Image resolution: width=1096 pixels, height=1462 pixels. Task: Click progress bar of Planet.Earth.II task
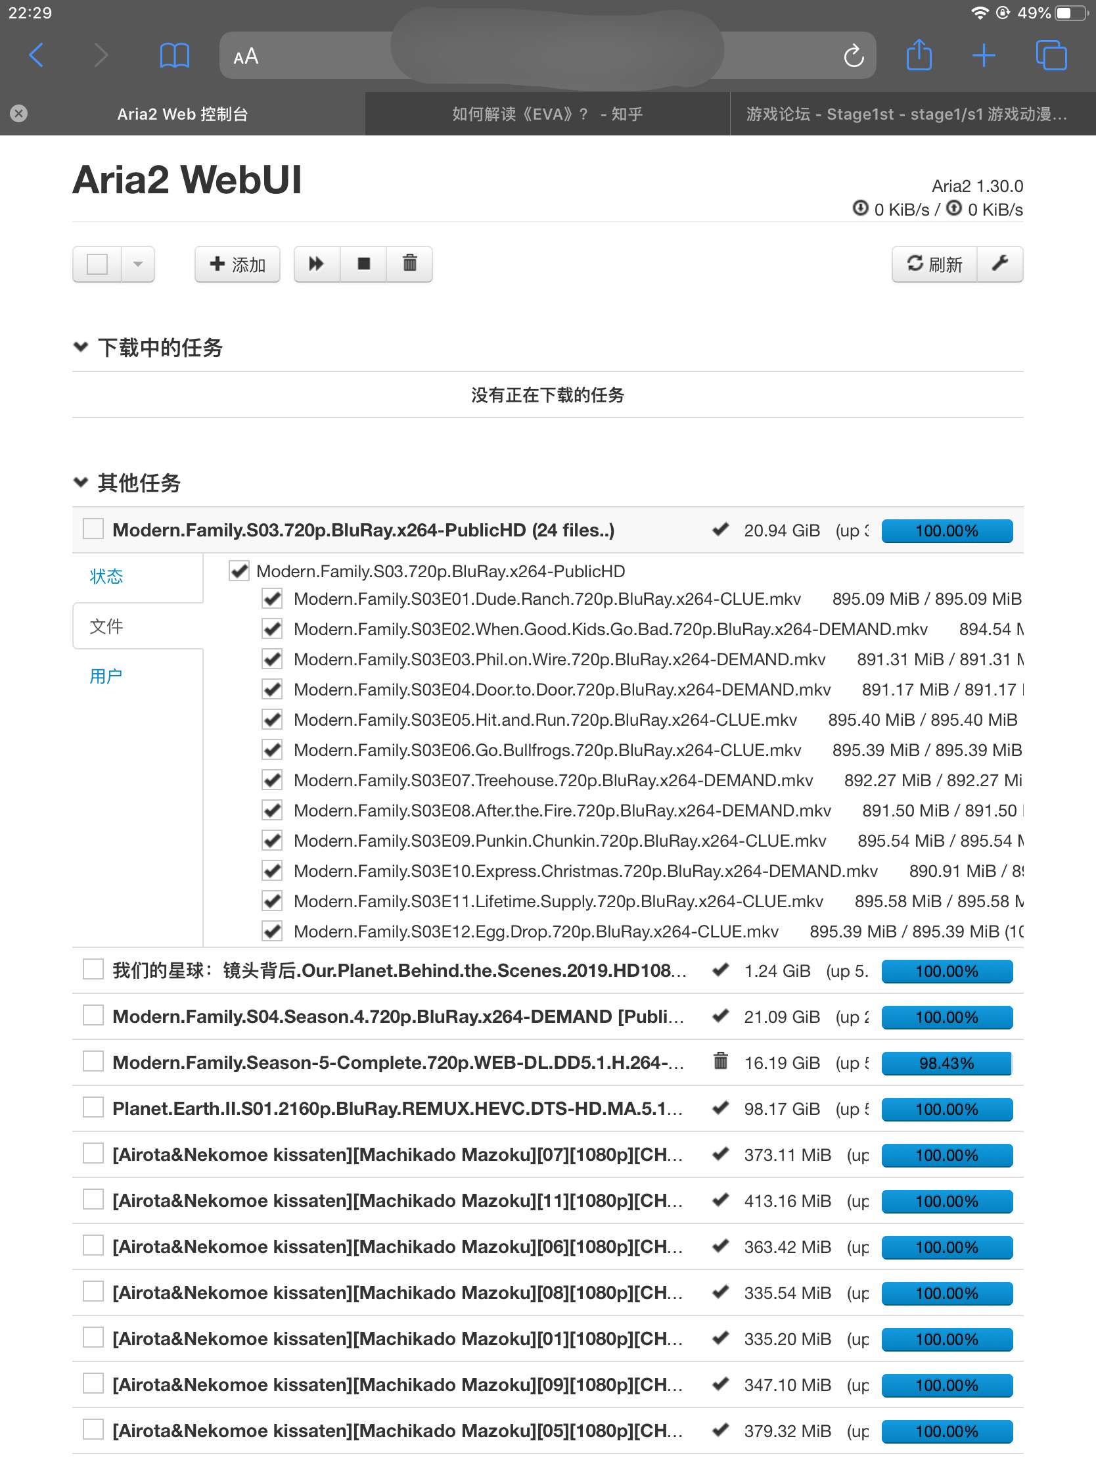[x=947, y=1109]
